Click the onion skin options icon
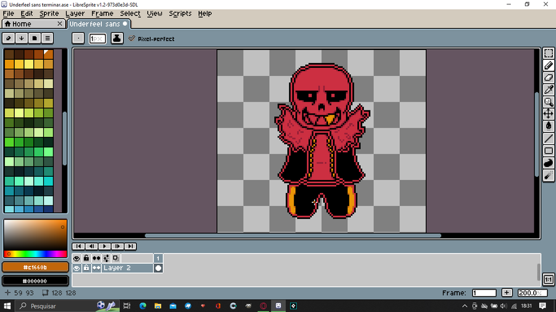This screenshot has height=312, width=556. [x=106, y=258]
